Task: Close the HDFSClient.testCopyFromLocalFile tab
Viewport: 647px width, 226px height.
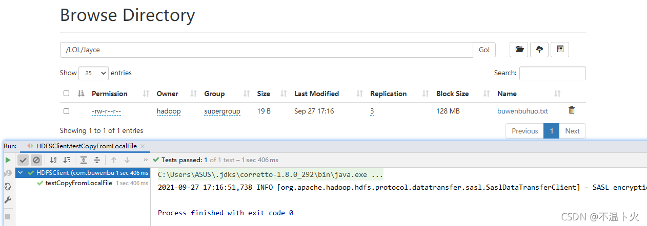Action: pyautogui.click(x=143, y=146)
